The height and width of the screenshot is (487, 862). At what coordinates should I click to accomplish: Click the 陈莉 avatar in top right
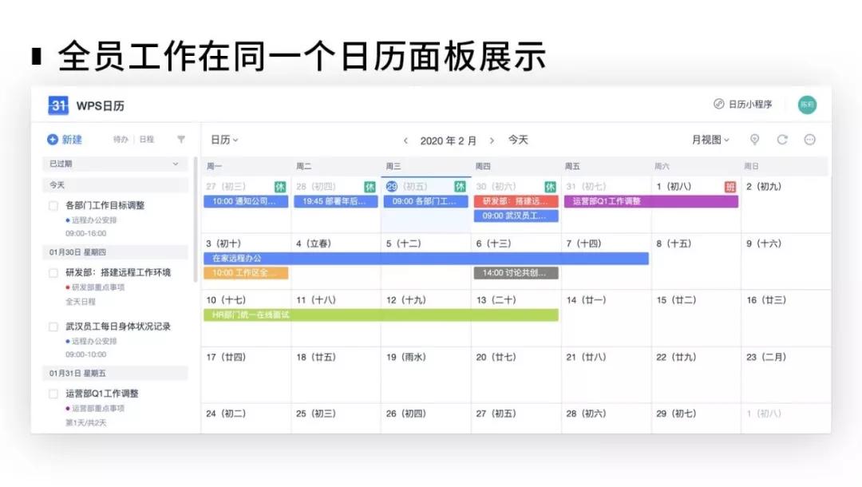click(x=807, y=105)
